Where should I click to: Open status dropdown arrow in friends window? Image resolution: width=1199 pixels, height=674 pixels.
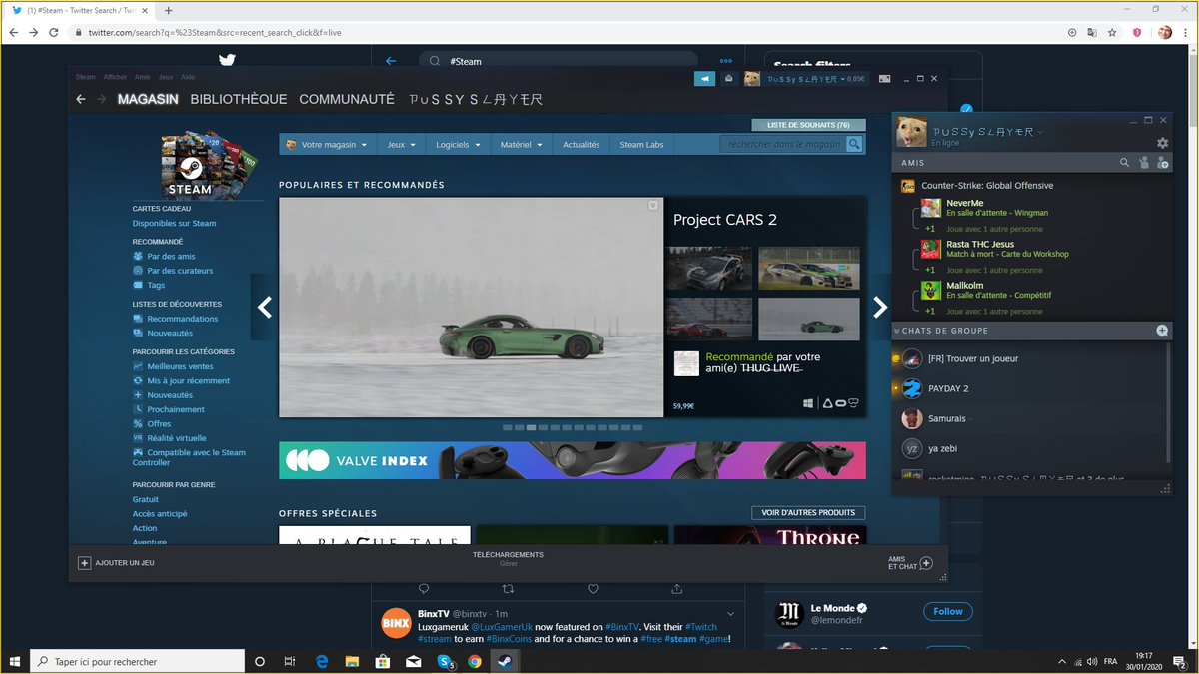[1040, 132]
